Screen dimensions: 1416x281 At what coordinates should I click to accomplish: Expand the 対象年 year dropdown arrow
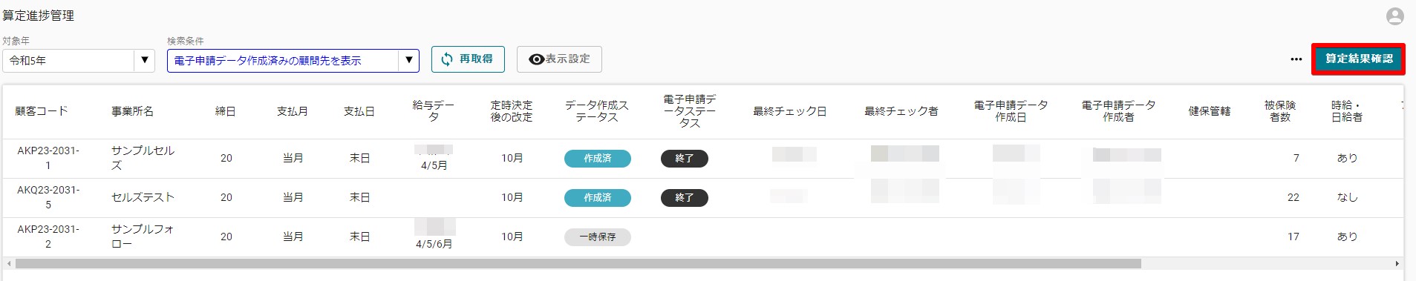[x=145, y=60]
